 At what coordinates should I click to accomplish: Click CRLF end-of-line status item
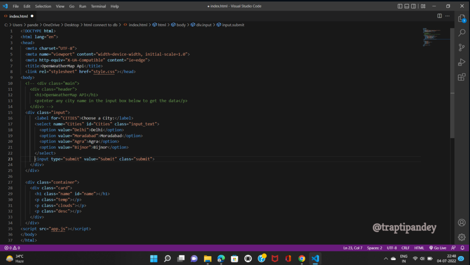pyautogui.click(x=405, y=248)
